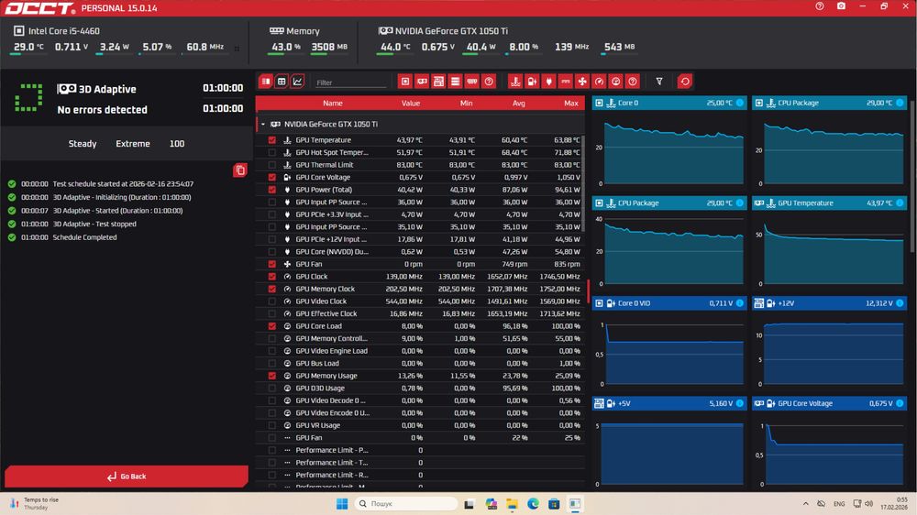The image size is (917, 515).
Task: Show clock frequency sensors only
Action: 599,82
